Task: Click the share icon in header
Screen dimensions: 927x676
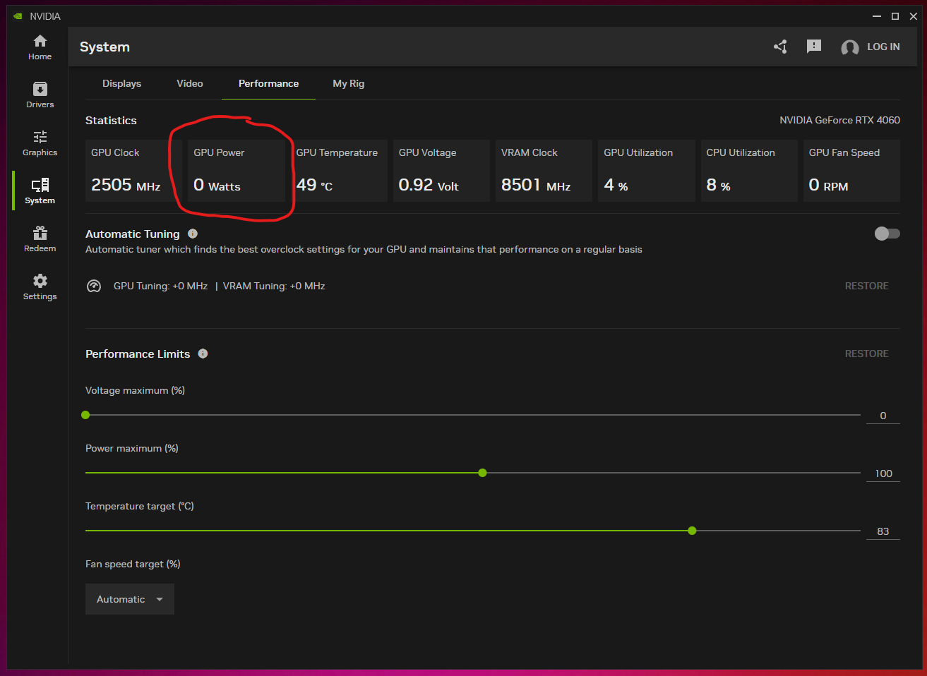Action: pyautogui.click(x=780, y=47)
